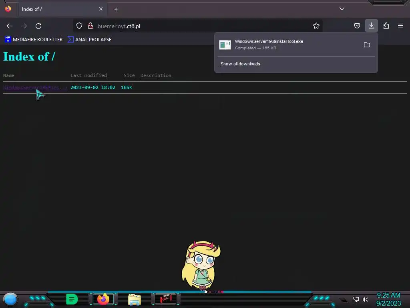The height and width of the screenshot is (308, 410).
Task: Click the address bar showing buemerloyt.ct8.pl
Action: 197,26
